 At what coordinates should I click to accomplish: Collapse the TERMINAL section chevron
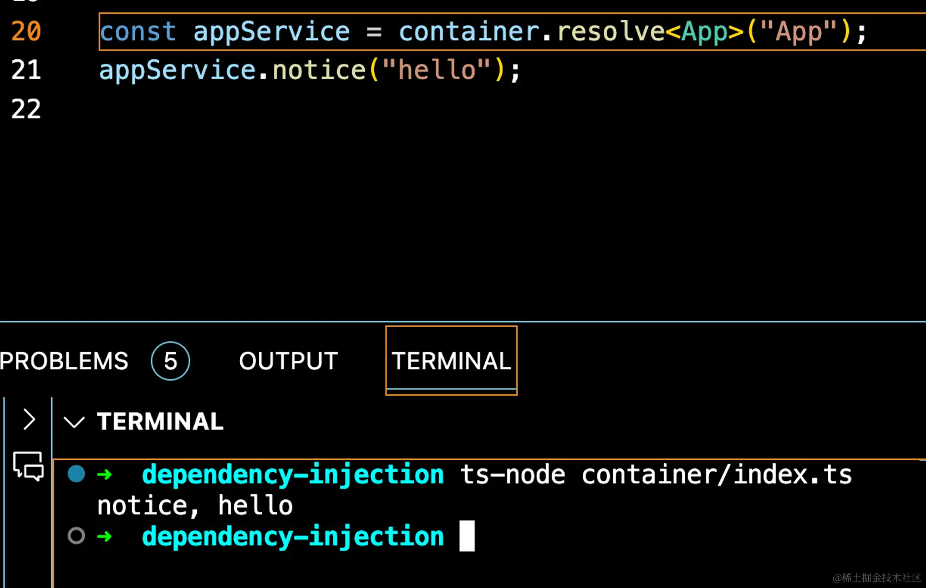(74, 422)
